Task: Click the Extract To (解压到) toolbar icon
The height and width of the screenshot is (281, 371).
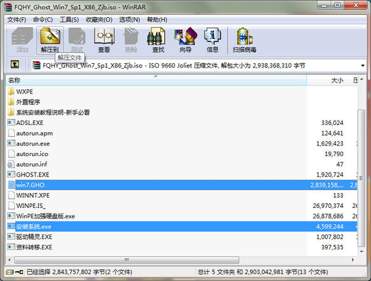Action: (50, 40)
